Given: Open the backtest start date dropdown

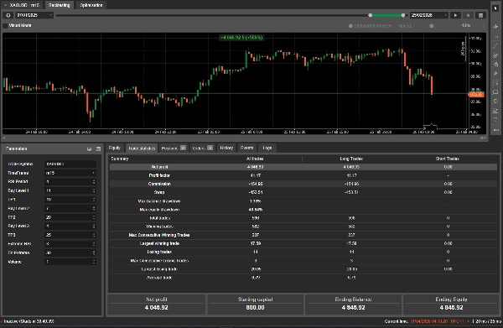Looking at the screenshot, I should tap(34, 15).
